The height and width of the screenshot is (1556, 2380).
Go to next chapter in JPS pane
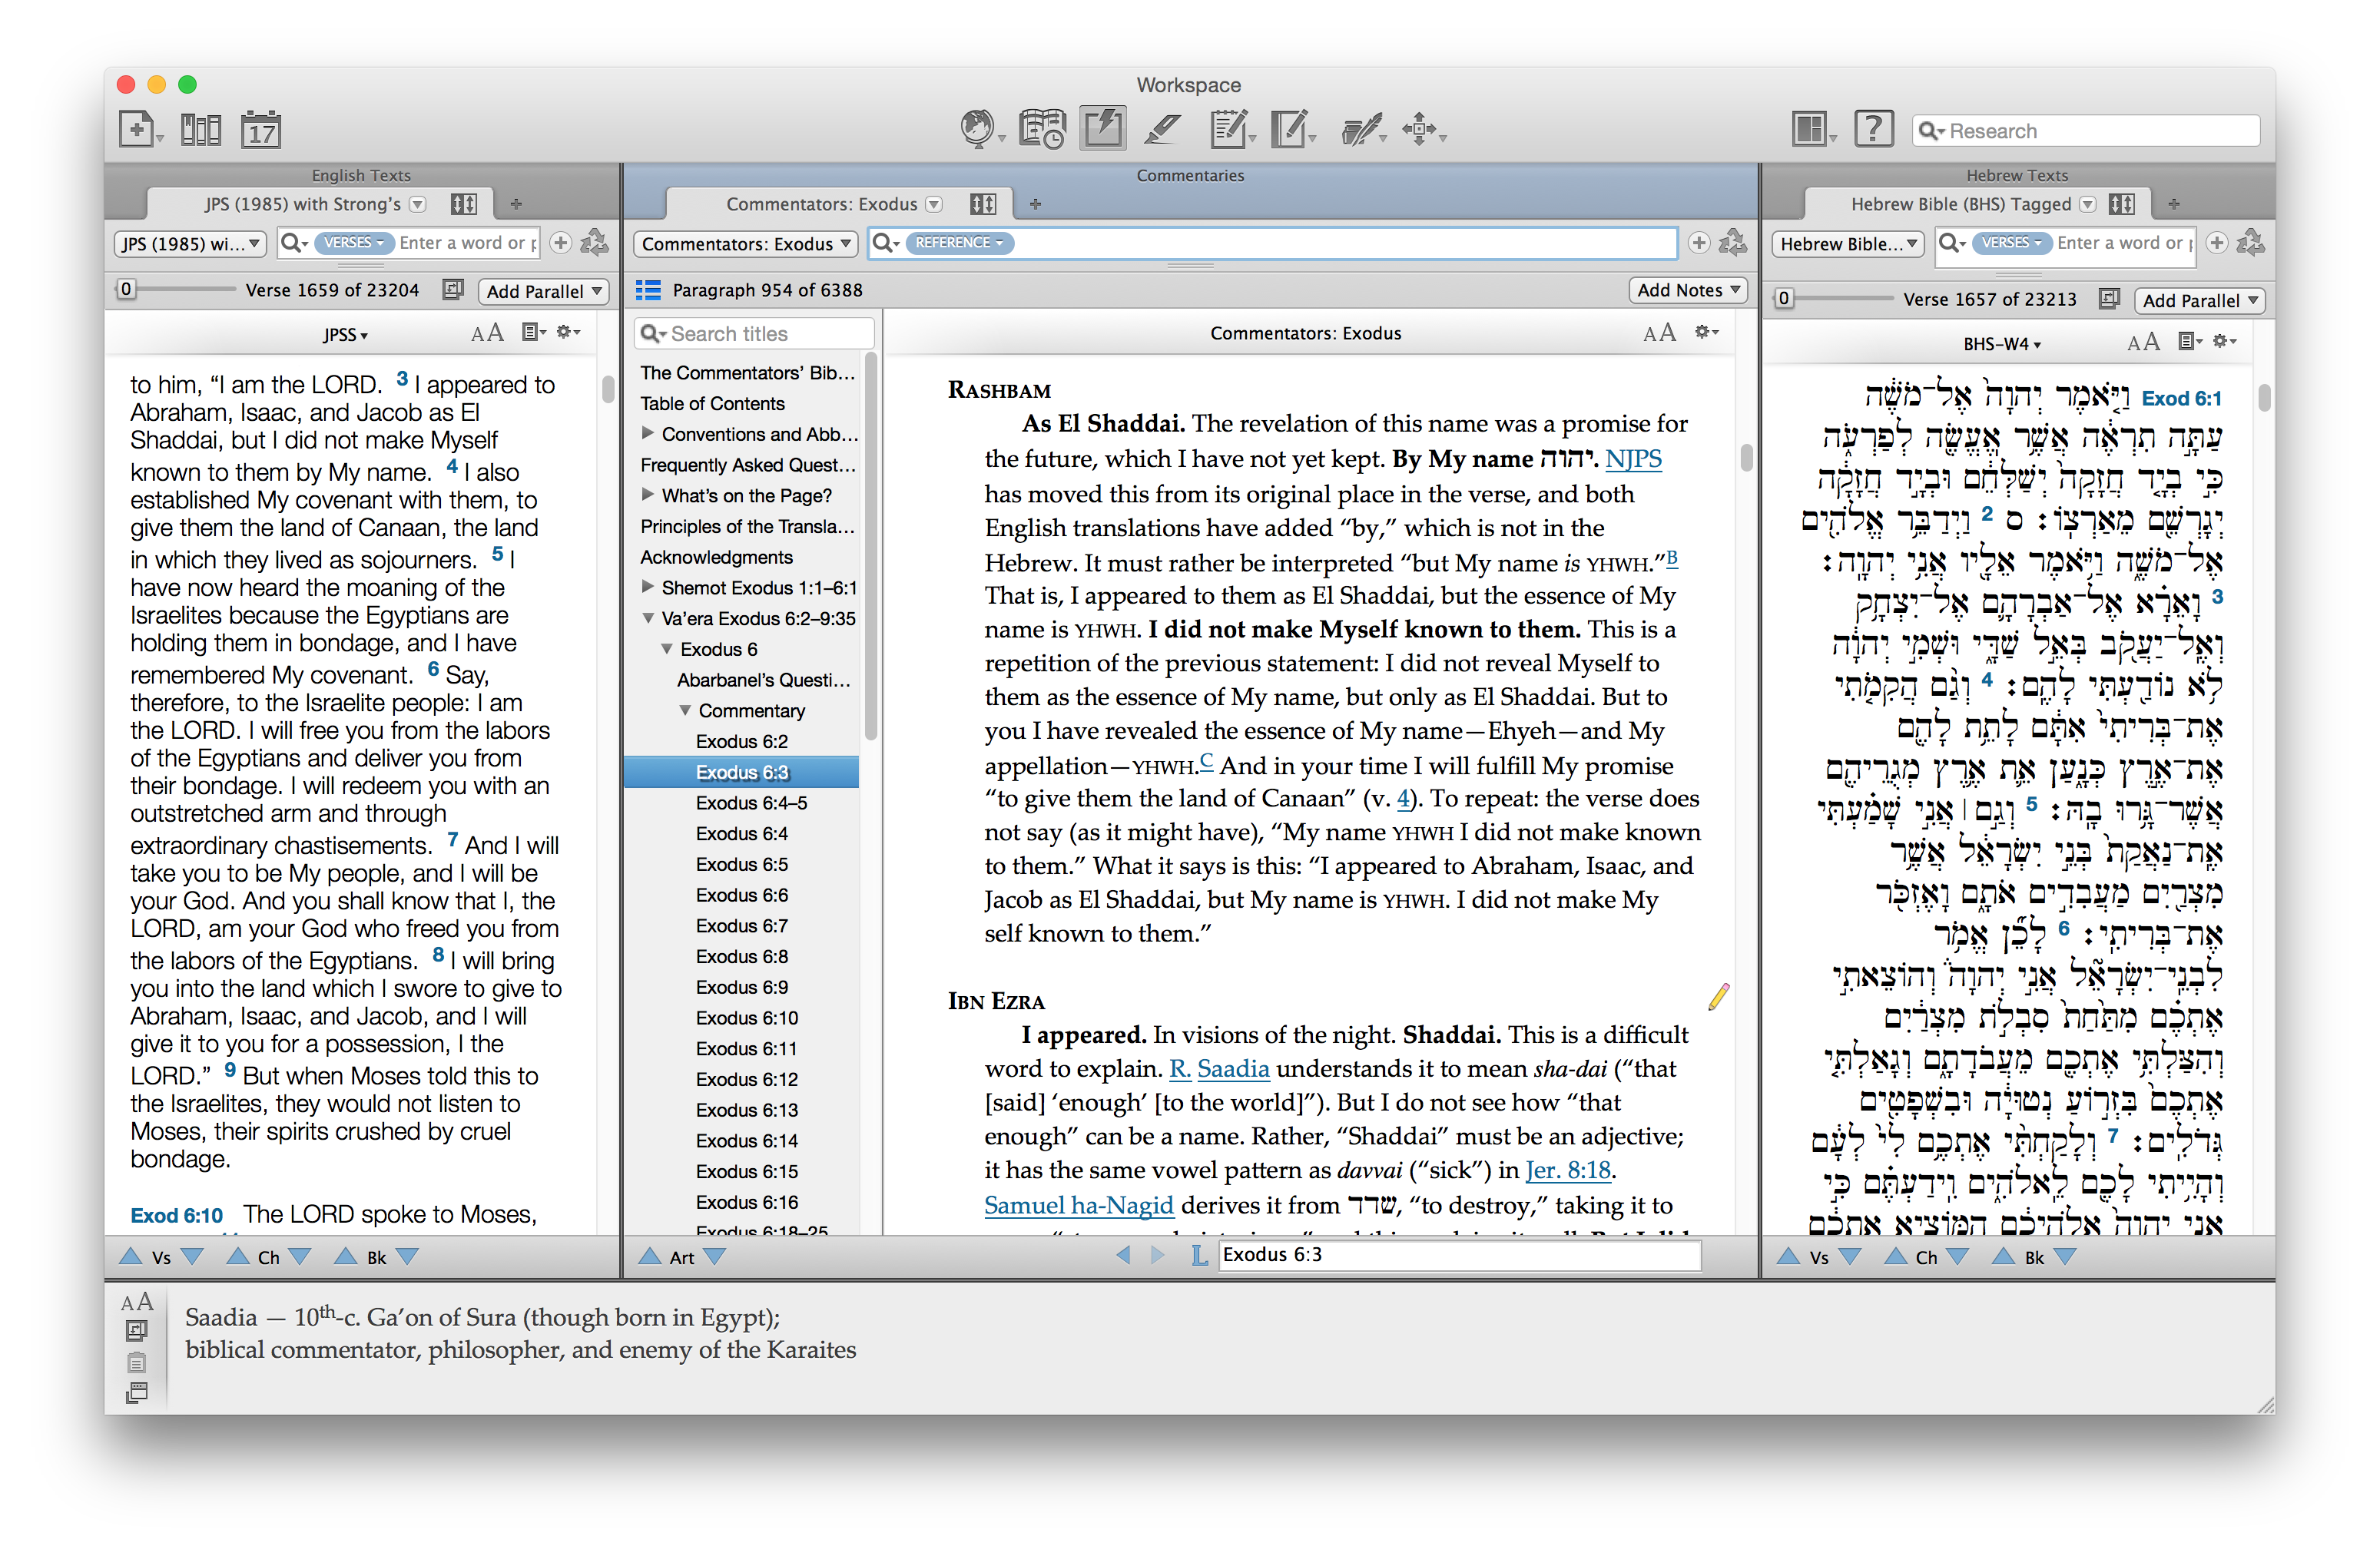tap(300, 1256)
